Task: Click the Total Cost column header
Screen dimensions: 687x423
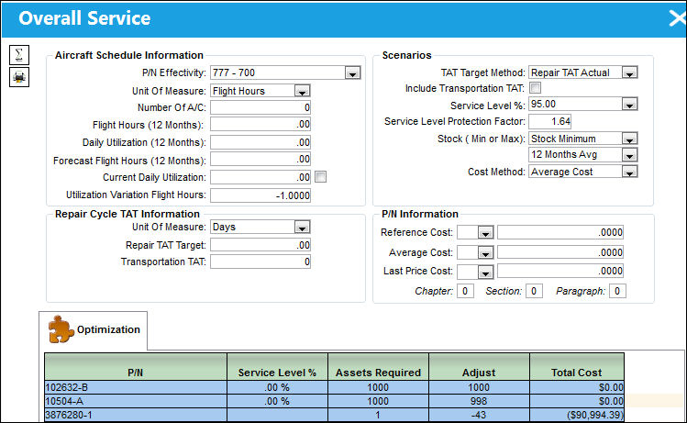Action: (x=577, y=367)
